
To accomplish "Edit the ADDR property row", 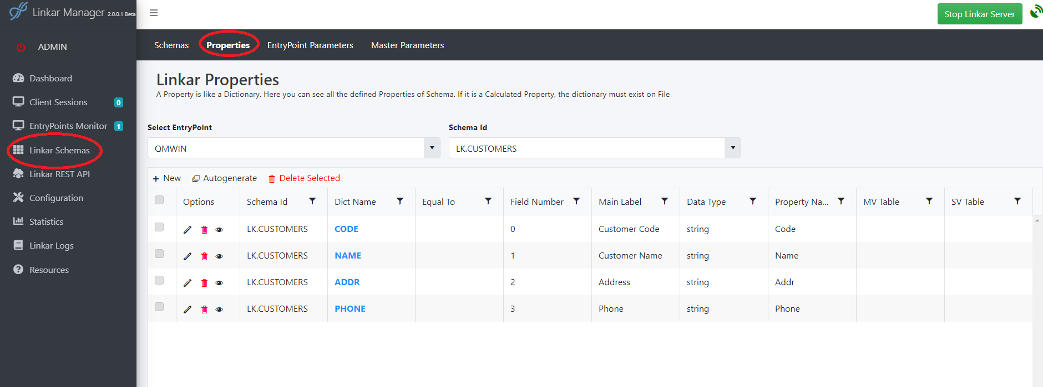I will 188,283.
